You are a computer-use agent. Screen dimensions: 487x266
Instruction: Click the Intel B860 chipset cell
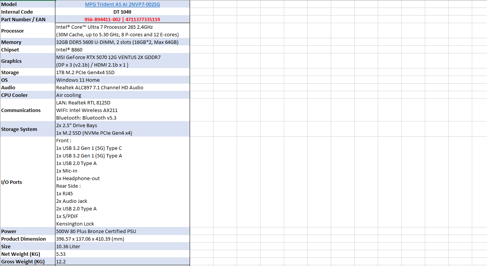point(69,50)
